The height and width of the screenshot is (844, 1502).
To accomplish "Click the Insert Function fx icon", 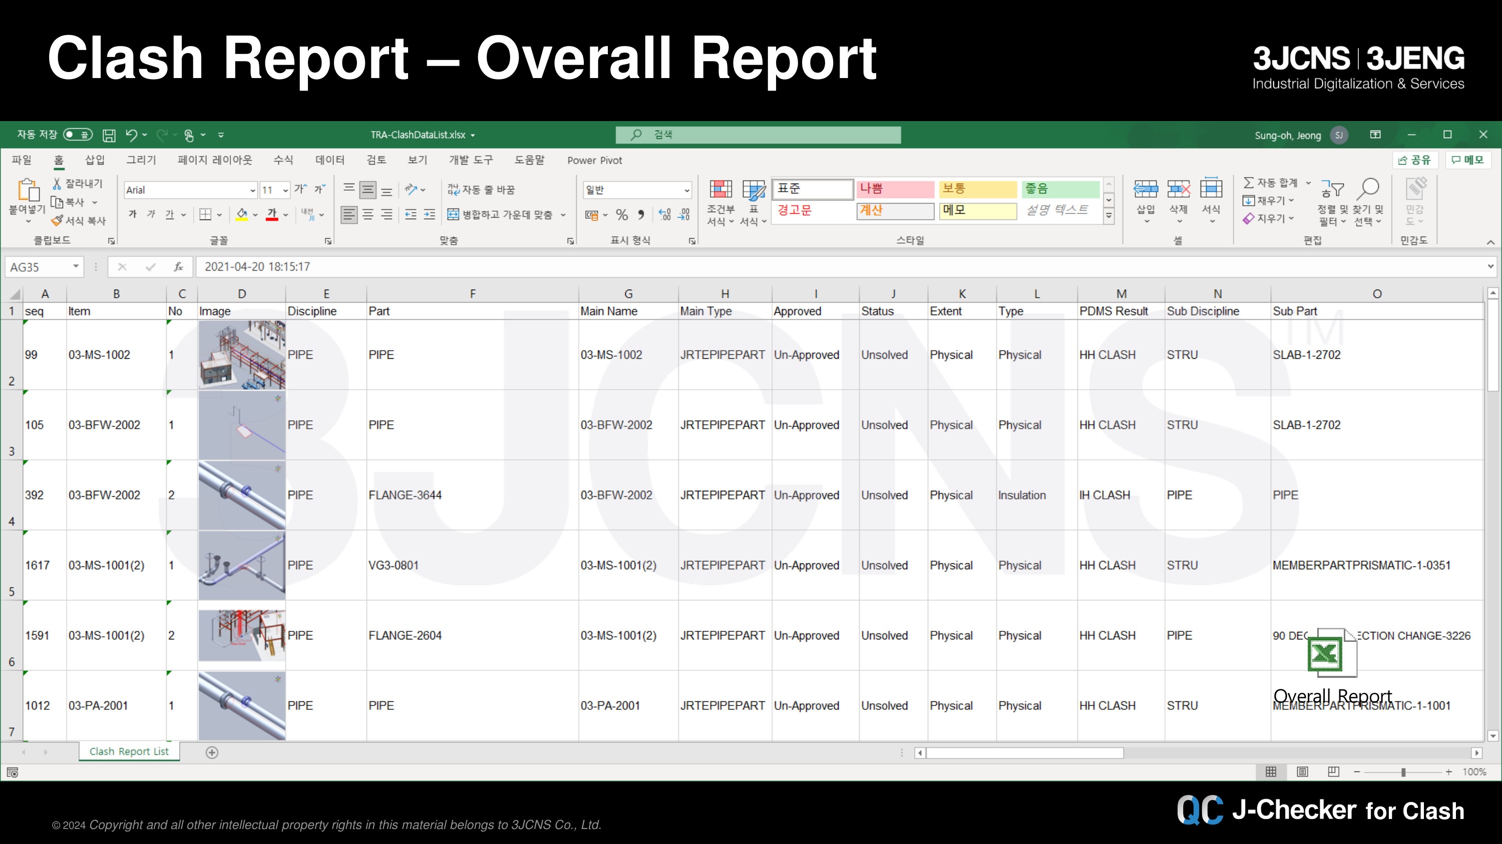I will coord(178,267).
